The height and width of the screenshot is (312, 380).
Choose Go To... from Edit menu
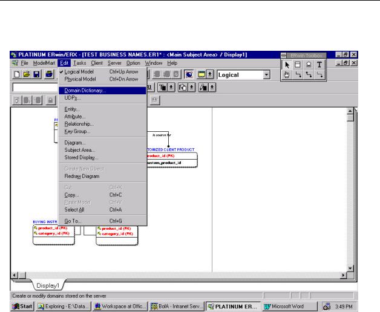pos(102,221)
